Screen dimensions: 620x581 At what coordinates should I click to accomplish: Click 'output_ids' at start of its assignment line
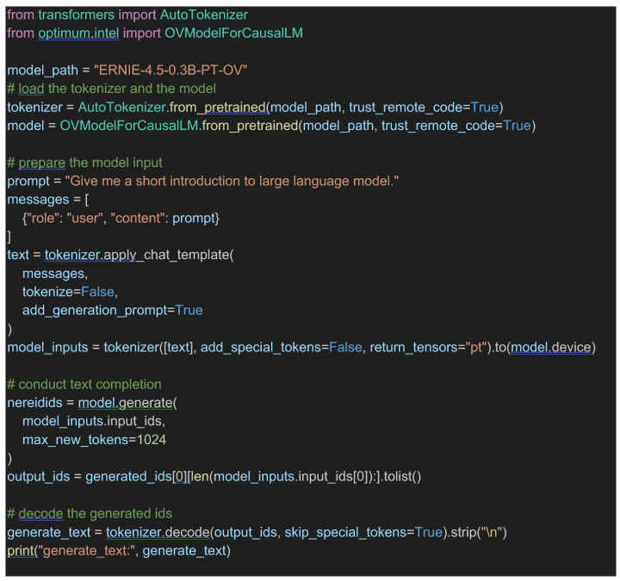coord(39,477)
